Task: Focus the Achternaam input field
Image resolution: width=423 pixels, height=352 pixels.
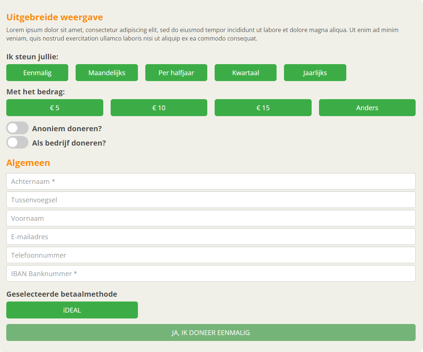Action: point(211,181)
